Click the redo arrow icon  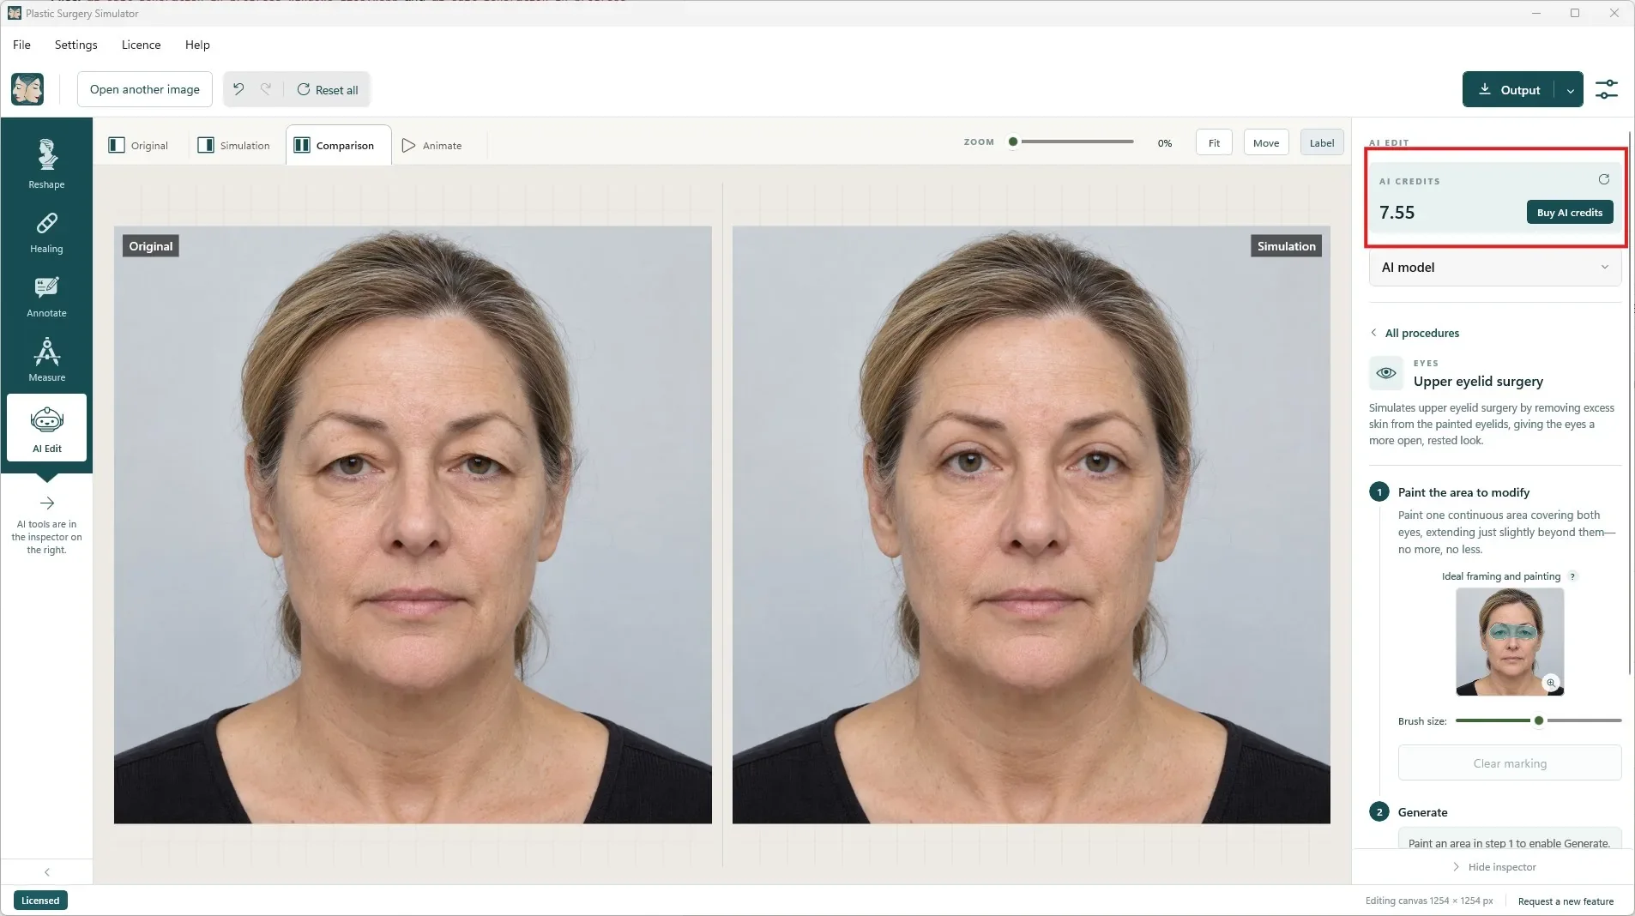tap(266, 89)
